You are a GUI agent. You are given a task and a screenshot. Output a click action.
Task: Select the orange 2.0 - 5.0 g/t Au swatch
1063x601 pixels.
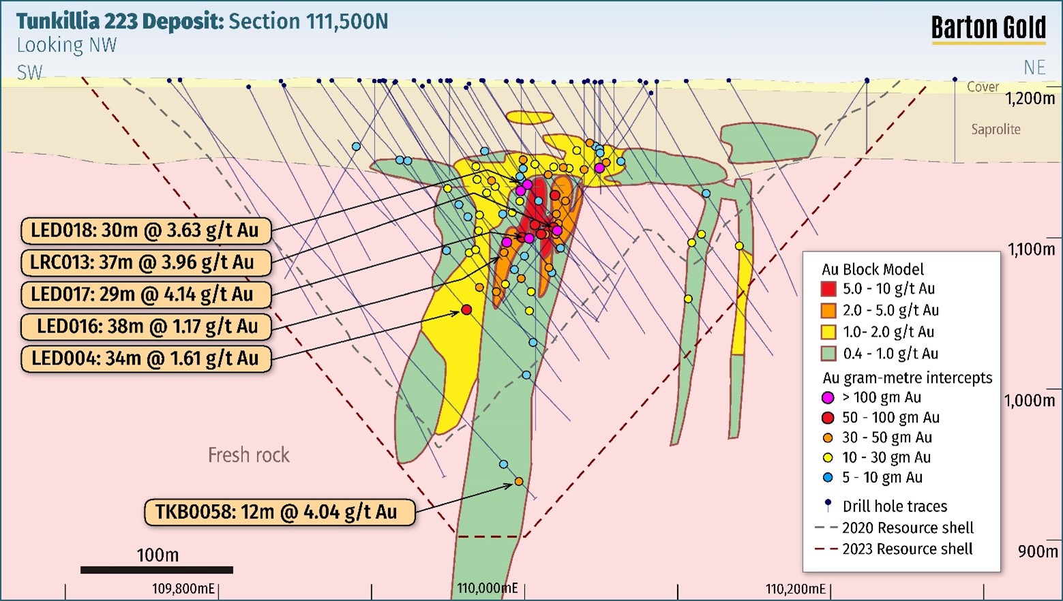click(828, 311)
